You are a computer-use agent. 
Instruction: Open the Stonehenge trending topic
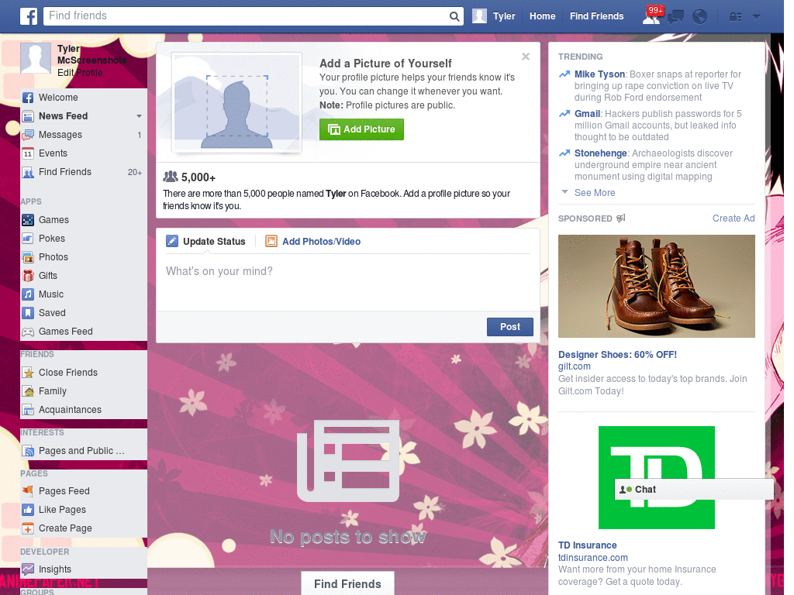pos(601,153)
